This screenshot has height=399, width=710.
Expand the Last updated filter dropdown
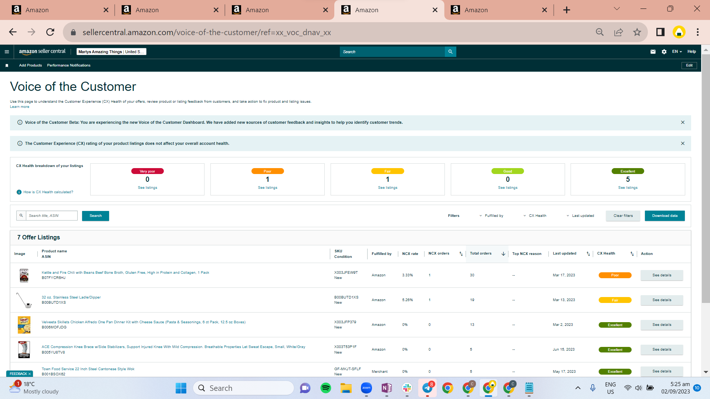pos(580,216)
